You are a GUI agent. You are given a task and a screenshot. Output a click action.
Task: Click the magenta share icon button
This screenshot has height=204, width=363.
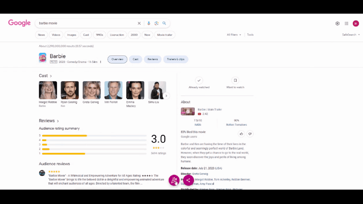point(188,180)
